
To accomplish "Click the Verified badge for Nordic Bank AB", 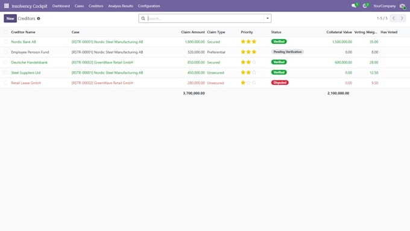I will pyautogui.click(x=279, y=42).
